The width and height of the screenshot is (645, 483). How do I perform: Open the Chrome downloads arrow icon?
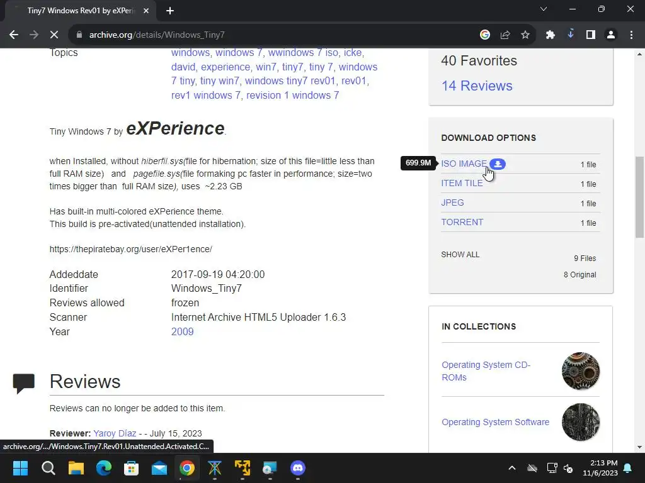[571, 35]
